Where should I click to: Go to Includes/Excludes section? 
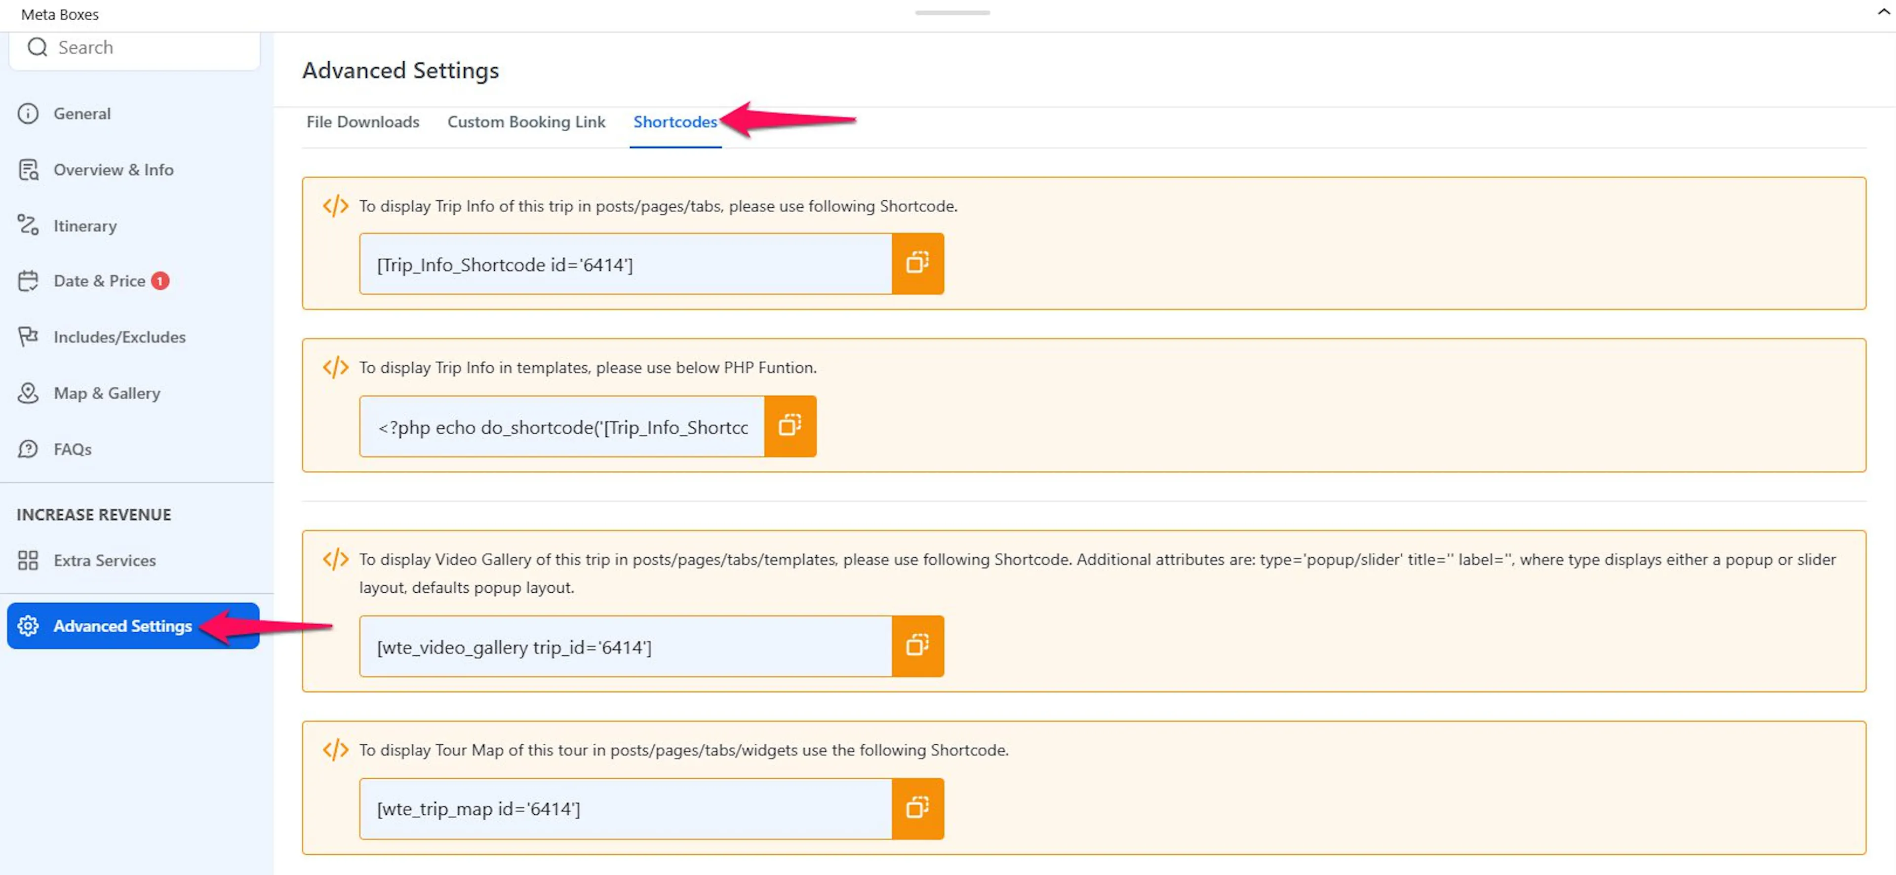[119, 337]
